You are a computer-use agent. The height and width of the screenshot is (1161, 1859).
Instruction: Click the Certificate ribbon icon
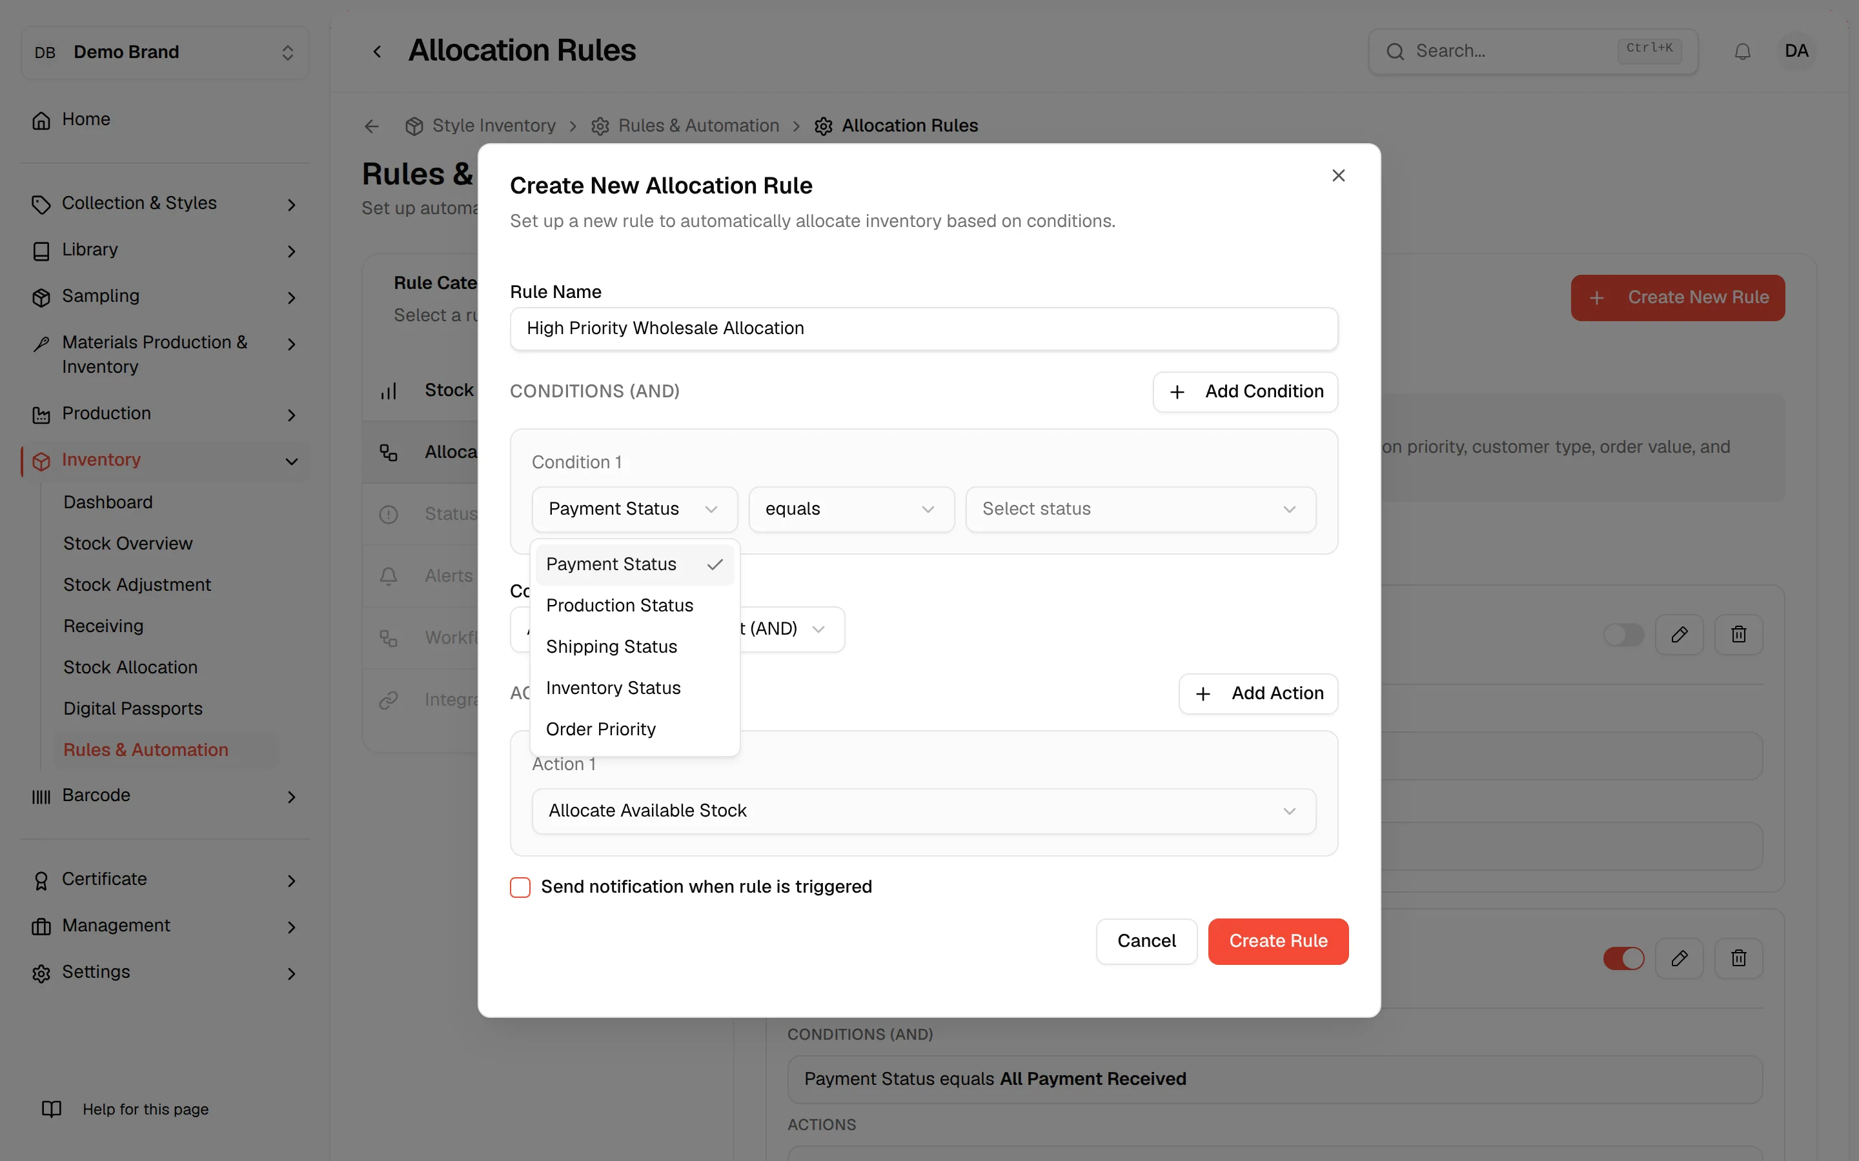pyautogui.click(x=41, y=880)
